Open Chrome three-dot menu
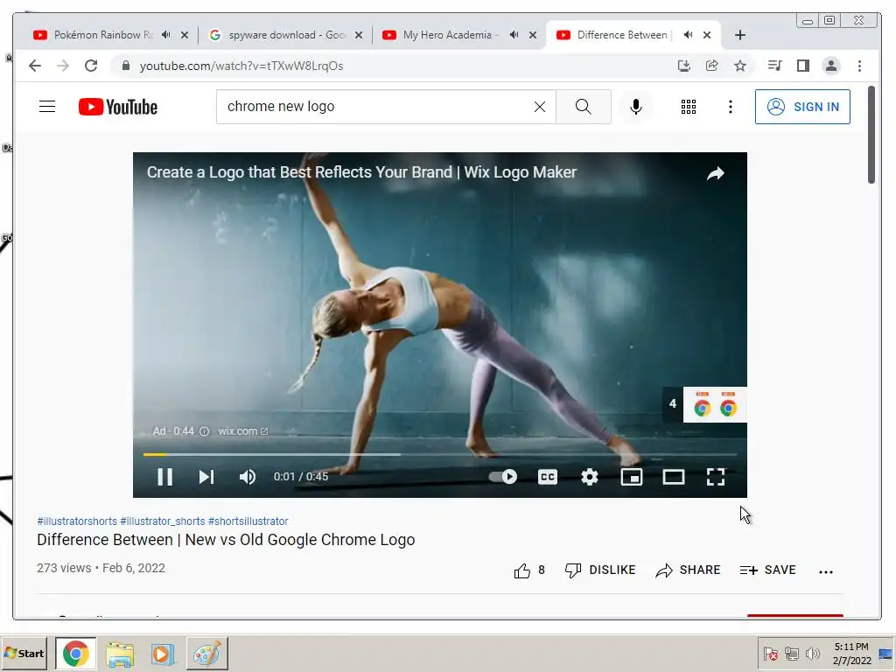The height and width of the screenshot is (672, 896). coord(859,66)
